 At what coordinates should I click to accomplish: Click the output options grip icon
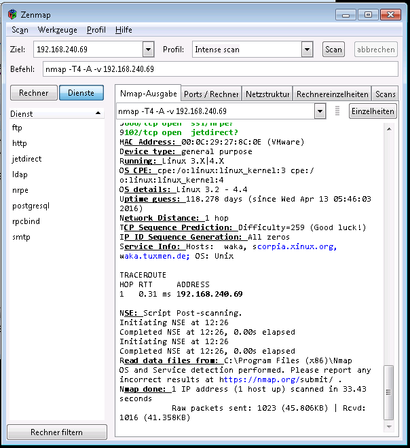(x=337, y=111)
